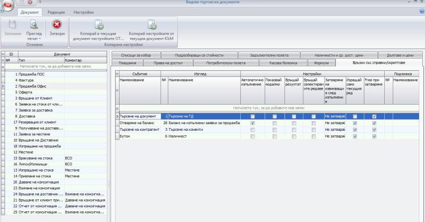Viewport: 425px width, 222px height.
Task: Open Не затваря combo in Отваряне на баланс row
Action: (x=335, y=123)
